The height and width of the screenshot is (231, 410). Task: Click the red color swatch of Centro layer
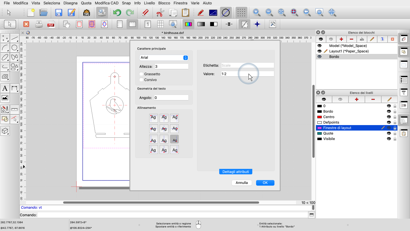(x=319, y=117)
